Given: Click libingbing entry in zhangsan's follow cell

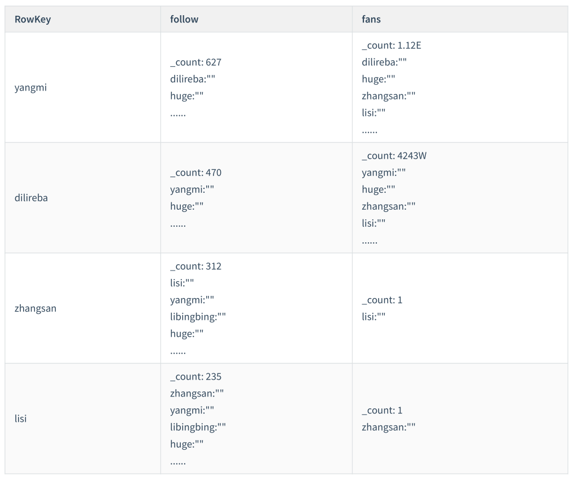Looking at the screenshot, I should point(198,317).
